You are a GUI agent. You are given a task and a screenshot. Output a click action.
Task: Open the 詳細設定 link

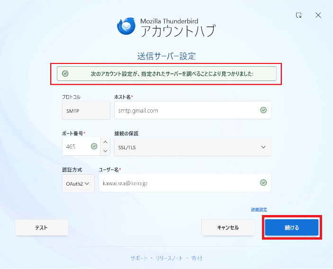pyautogui.click(x=260, y=209)
